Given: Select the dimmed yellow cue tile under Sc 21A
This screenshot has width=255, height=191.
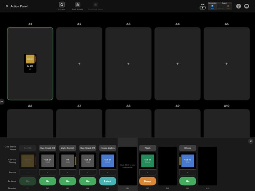Looking at the screenshot, I should 28,161.
